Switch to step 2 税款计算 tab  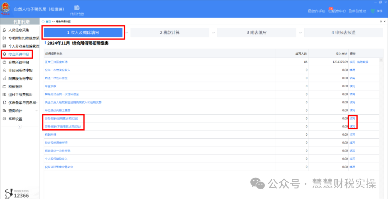click(170, 33)
